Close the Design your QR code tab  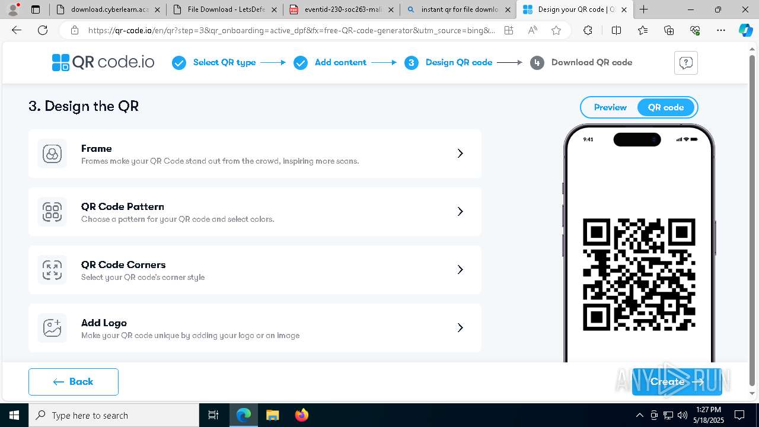(x=624, y=9)
